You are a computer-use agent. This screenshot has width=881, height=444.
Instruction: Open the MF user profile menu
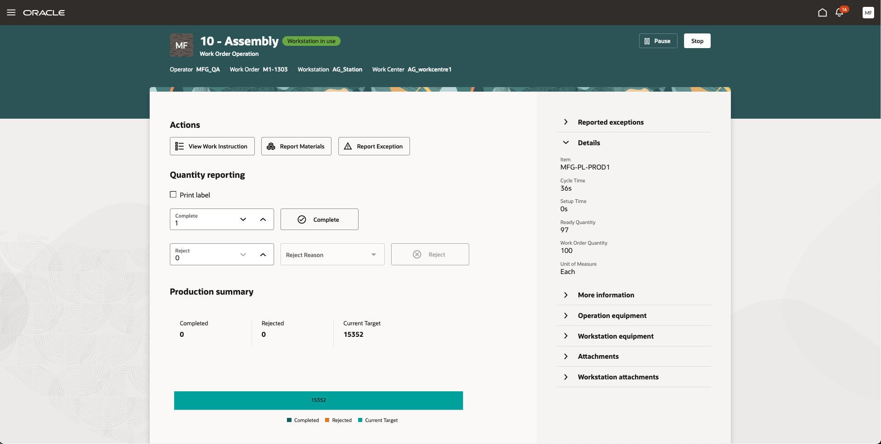[868, 12]
